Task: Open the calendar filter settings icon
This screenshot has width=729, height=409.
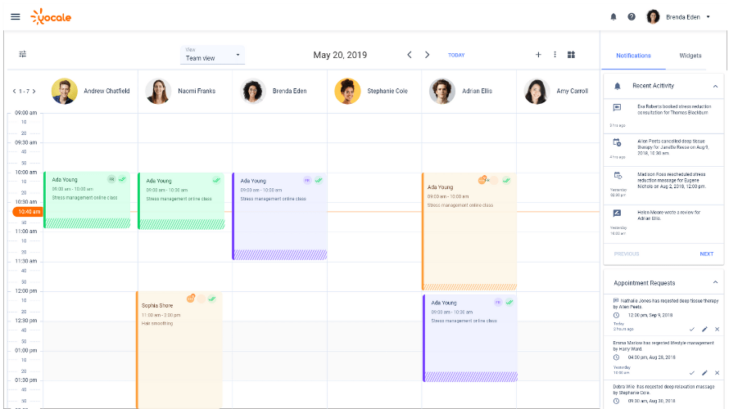Action: [22, 54]
